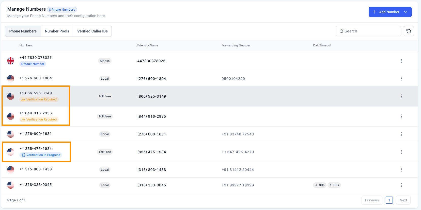
Task: Click into the Search field
Action: point(368,31)
